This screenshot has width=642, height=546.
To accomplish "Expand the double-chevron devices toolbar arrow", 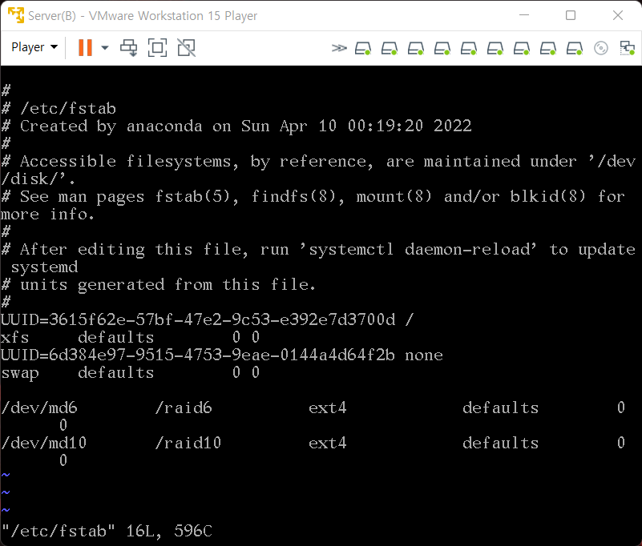I will pos(339,48).
